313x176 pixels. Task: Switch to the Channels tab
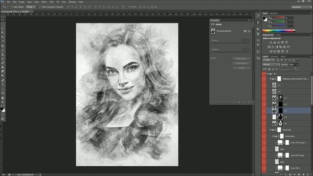click(x=274, y=57)
